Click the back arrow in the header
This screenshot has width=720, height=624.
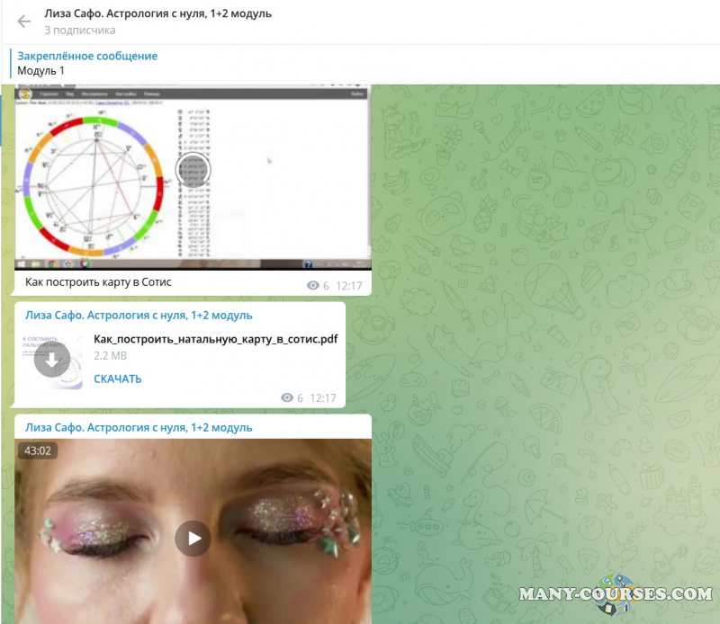24,22
